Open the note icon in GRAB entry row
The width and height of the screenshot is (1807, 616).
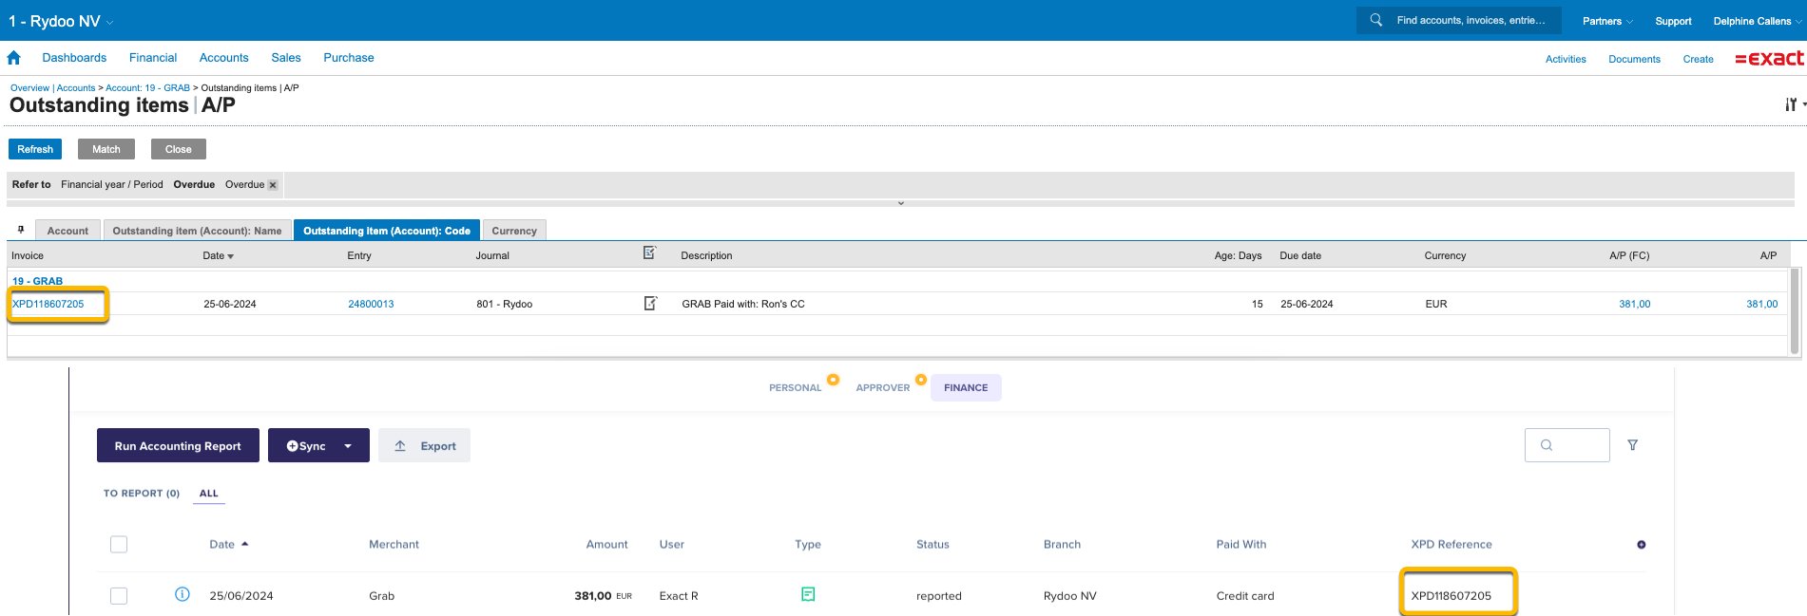650,304
